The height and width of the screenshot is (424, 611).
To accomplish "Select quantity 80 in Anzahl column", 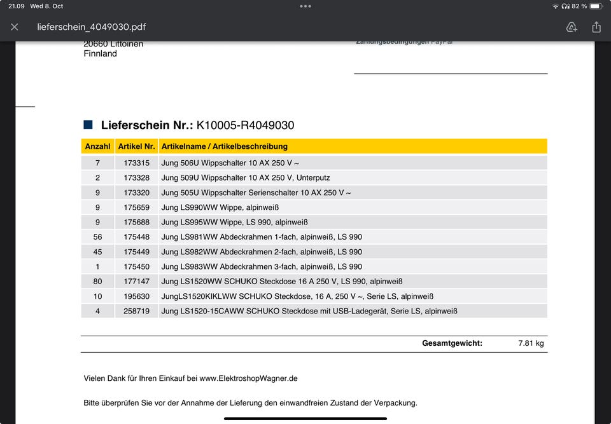I will pyautogui.click(x=97, y=282).
